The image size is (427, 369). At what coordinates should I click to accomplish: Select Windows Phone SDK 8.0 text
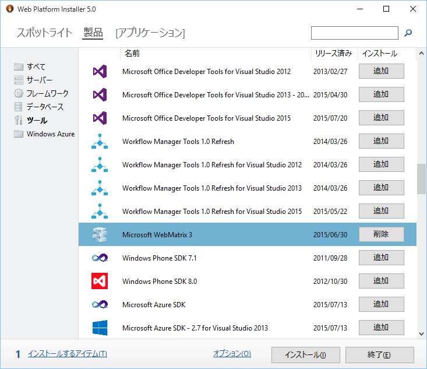pos(160,281)
